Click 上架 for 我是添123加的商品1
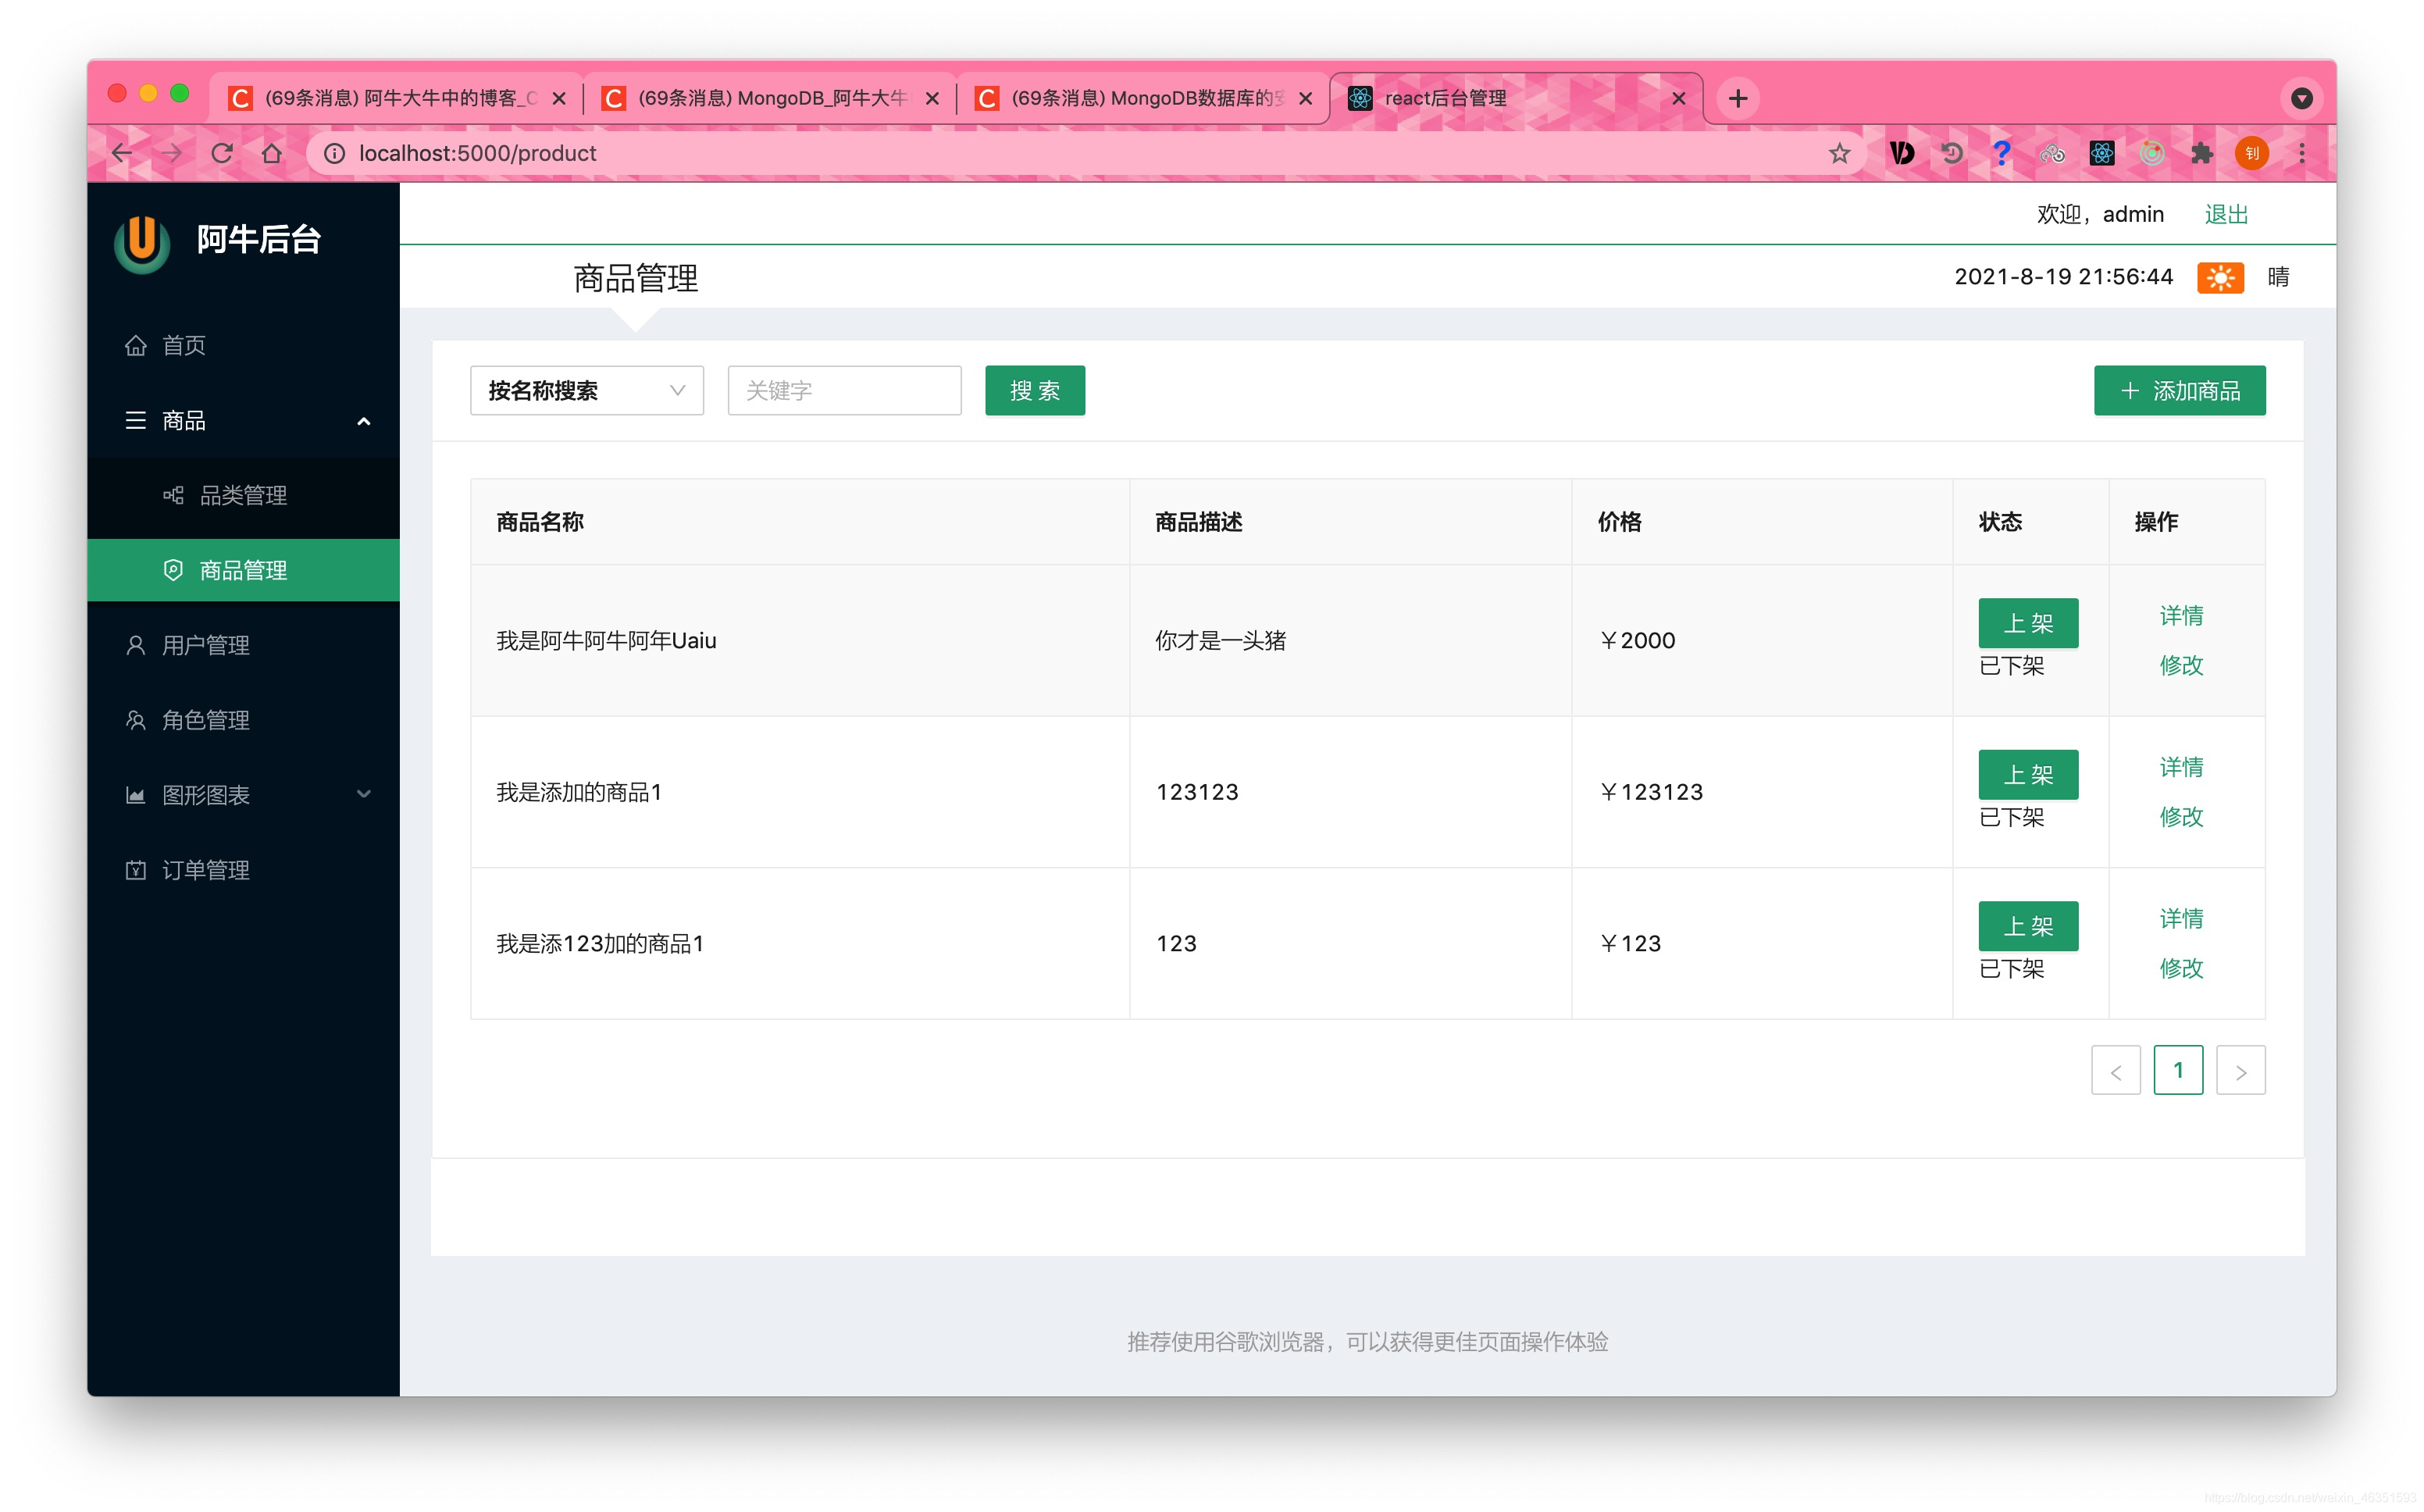This screenshot has width=2424, height=1512. (2027, 926)
